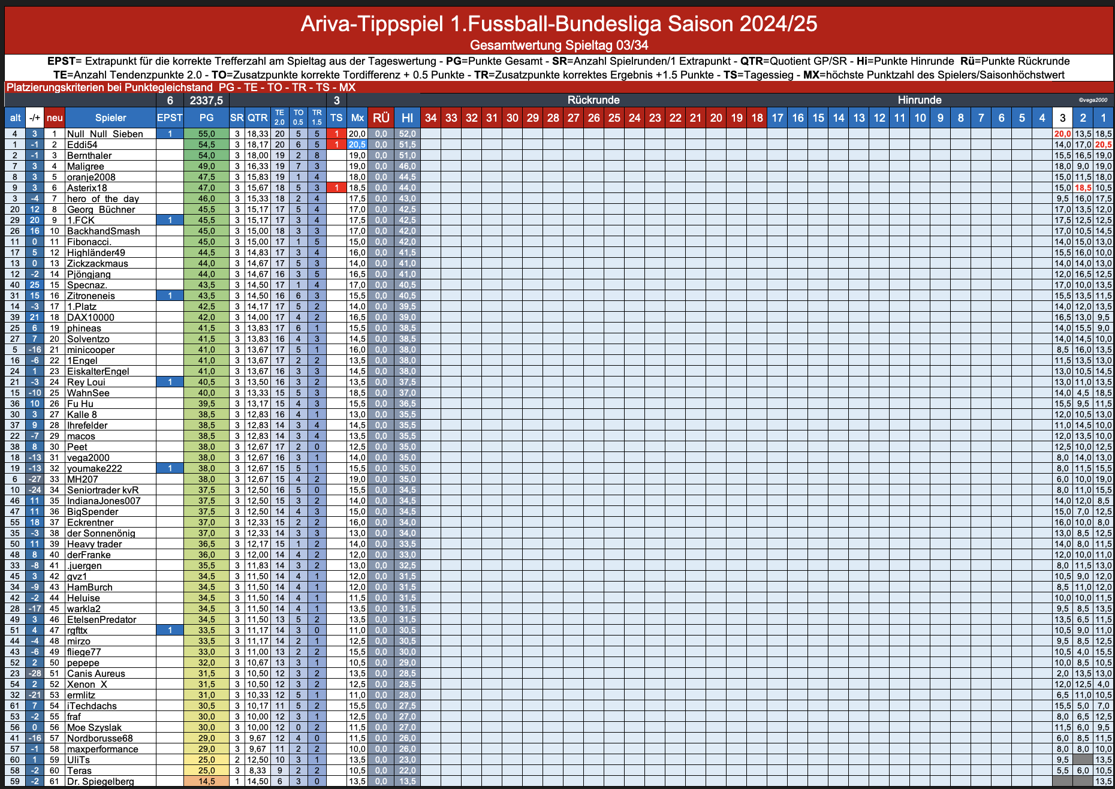
Task: Click matchday 34 column header
Action: point(430,118)
